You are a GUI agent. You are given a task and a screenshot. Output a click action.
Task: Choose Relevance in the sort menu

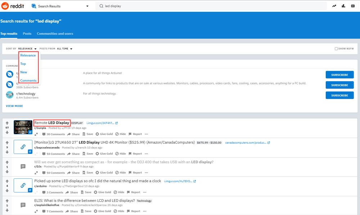click(x=28, y=55)
